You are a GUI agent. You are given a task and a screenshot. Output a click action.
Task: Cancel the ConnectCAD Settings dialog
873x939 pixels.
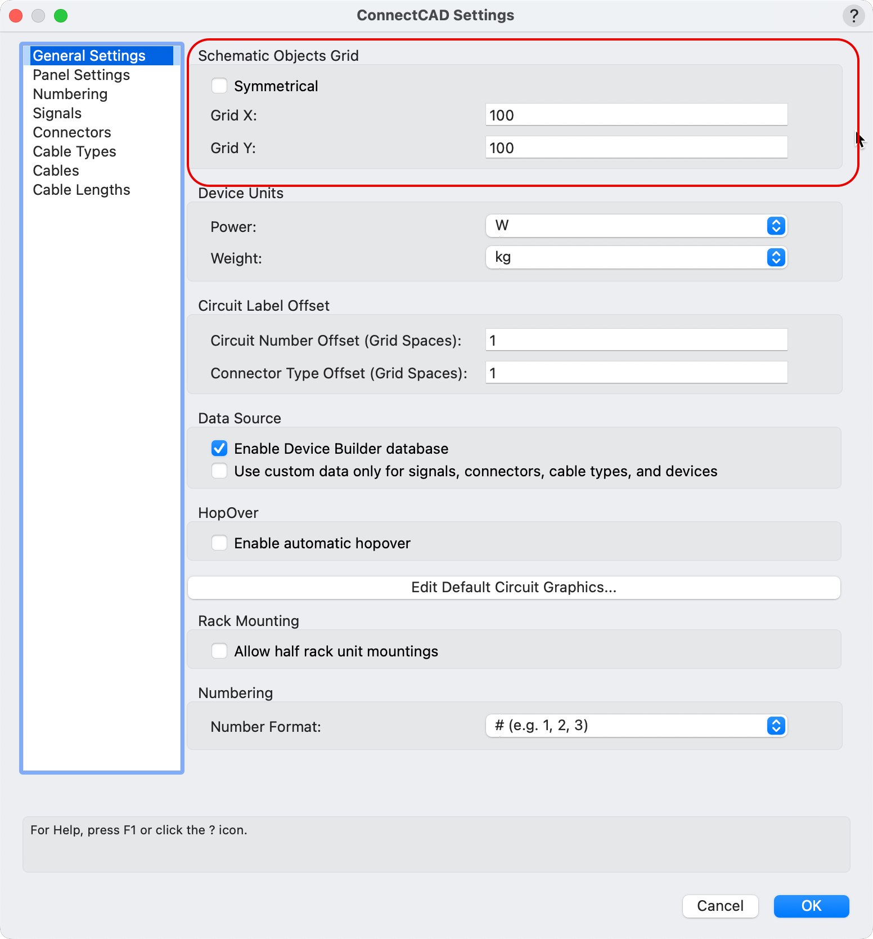[720, 906]
